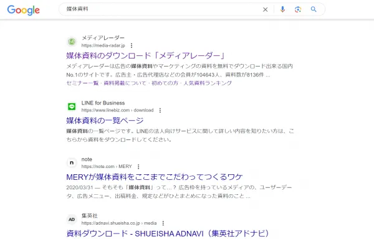Image resolution: width=374 pixels, height=239 pixels.
Task: Open the three-dot menu next to note.com URL
Action: point(138,166)
